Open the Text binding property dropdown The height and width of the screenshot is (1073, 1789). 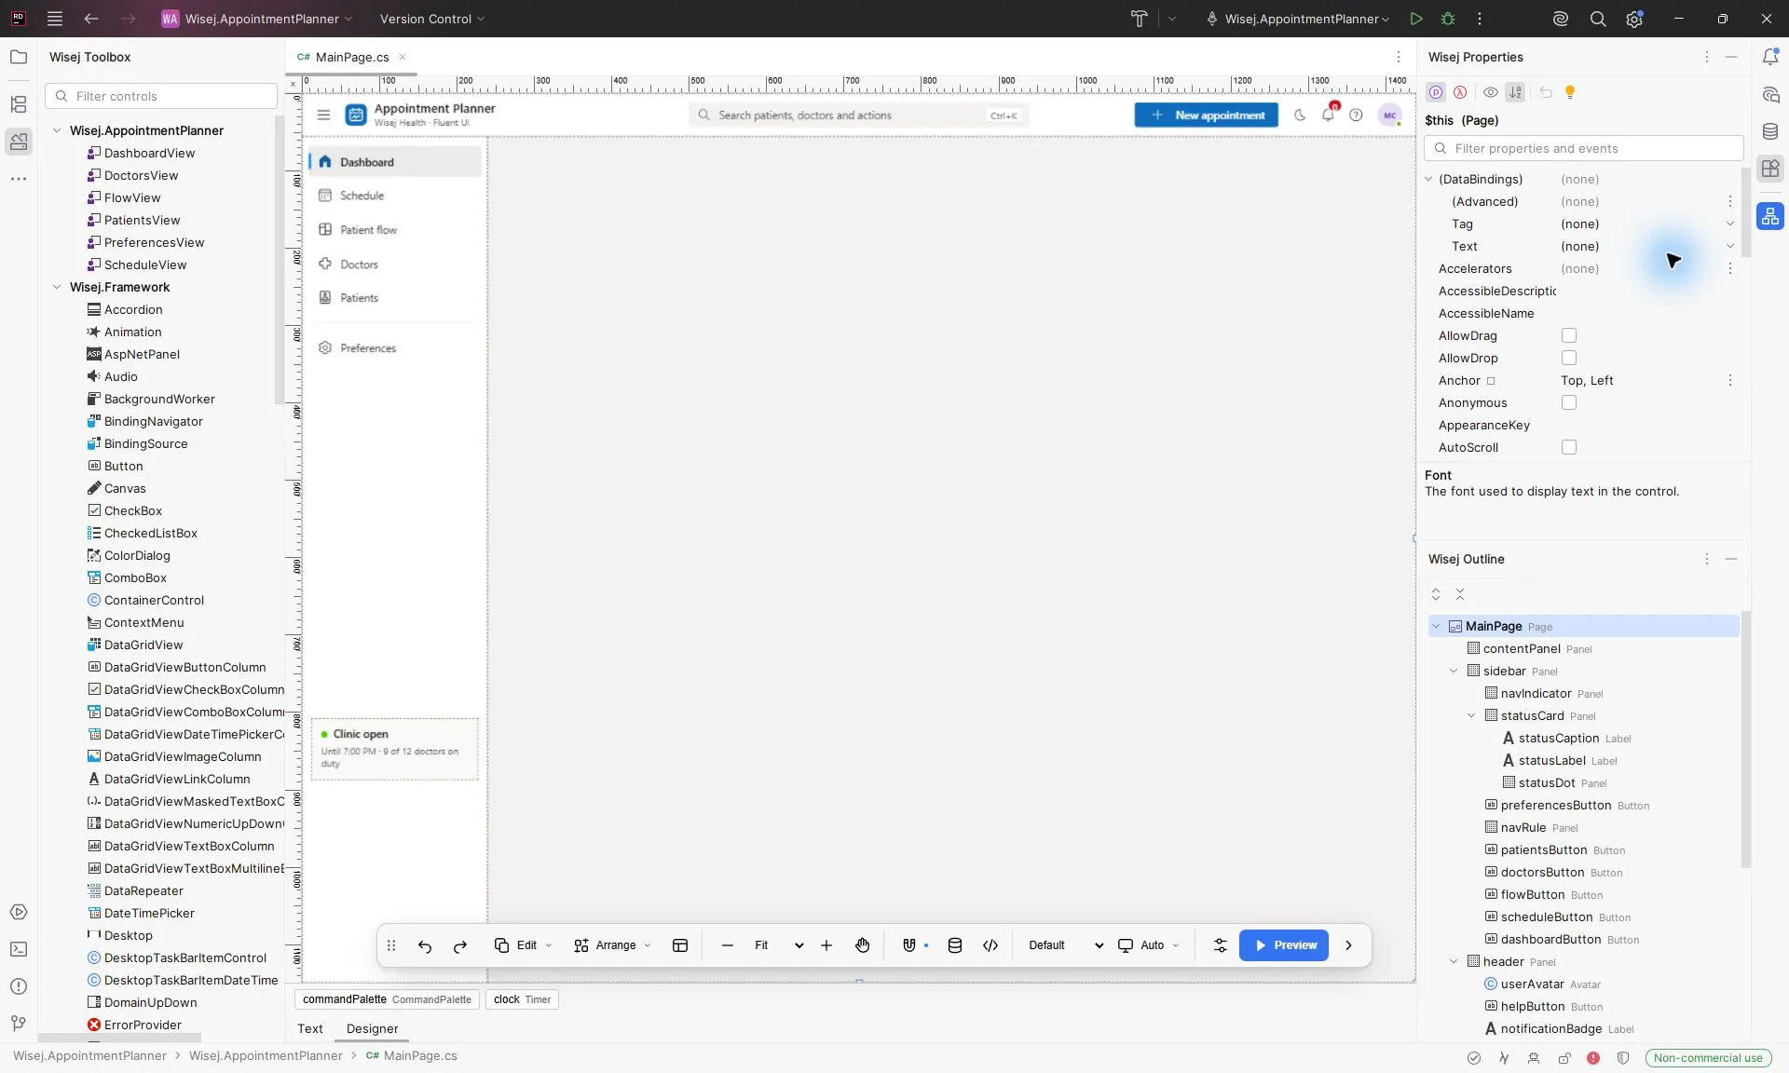tap(1730, 246)
